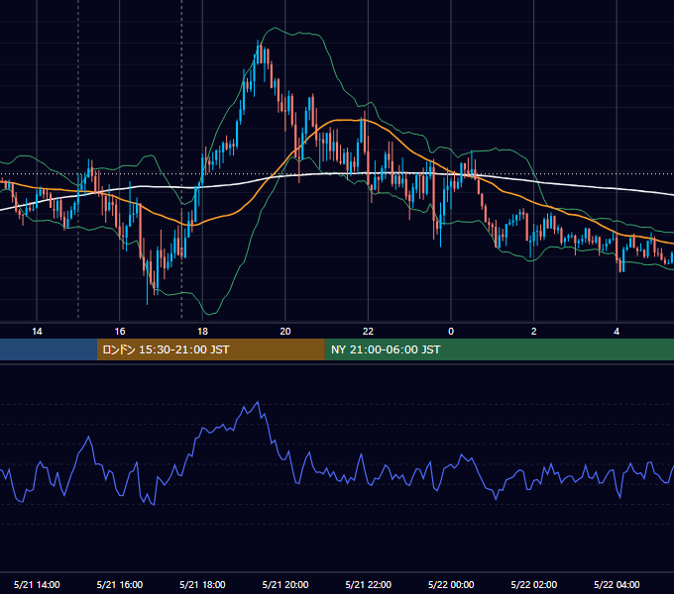Click the highest oscillator peak near 19:20
Viewport: 674px width, 594px height.
pyautogui.click(x=258, y=402)
